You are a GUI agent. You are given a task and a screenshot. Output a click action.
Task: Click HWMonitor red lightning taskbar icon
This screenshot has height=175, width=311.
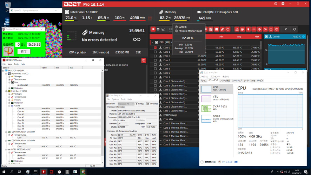coord(44,171)
